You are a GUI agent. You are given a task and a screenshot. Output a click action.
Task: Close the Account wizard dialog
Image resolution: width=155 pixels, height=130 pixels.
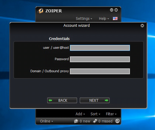pyautogui.click(x=142, y=26)
